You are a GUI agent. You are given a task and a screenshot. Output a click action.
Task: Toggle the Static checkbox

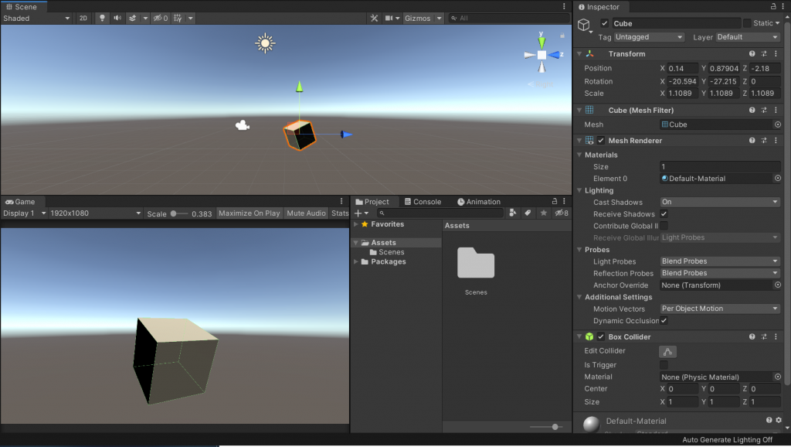tap(747, 23)
